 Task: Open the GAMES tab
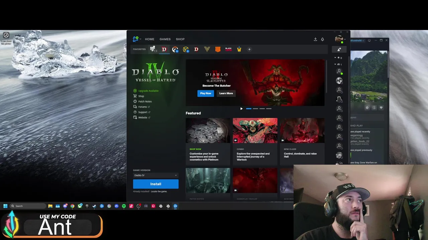point(165,39)
